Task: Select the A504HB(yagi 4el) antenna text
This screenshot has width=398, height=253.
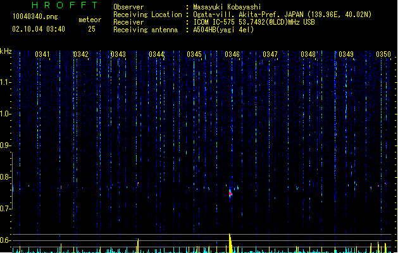Action: pyautogui.click(x=223, y=30)
